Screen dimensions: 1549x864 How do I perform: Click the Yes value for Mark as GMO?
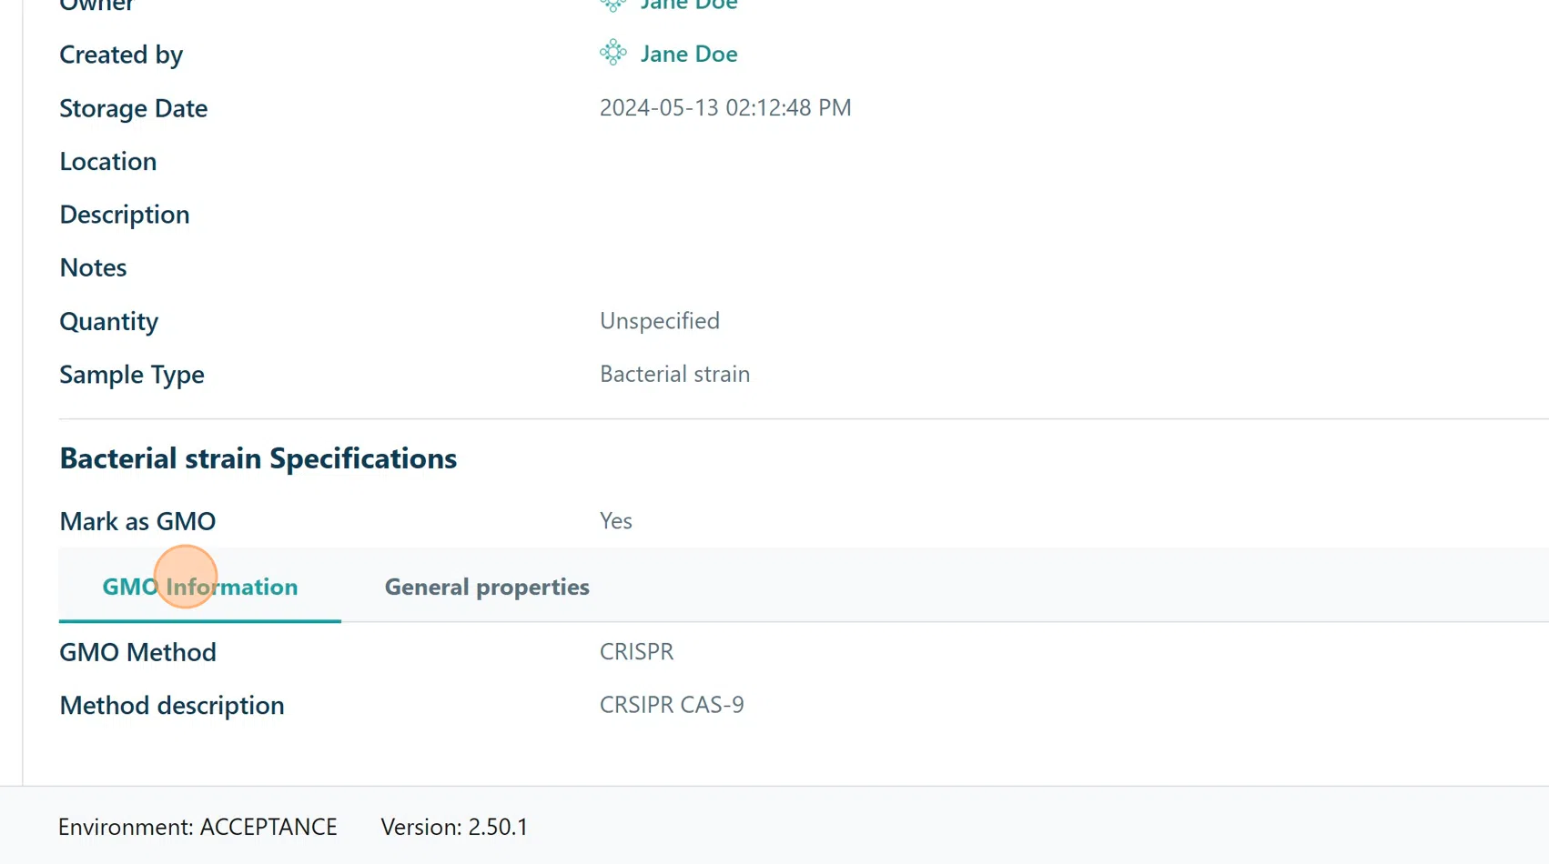pos(615,521)
